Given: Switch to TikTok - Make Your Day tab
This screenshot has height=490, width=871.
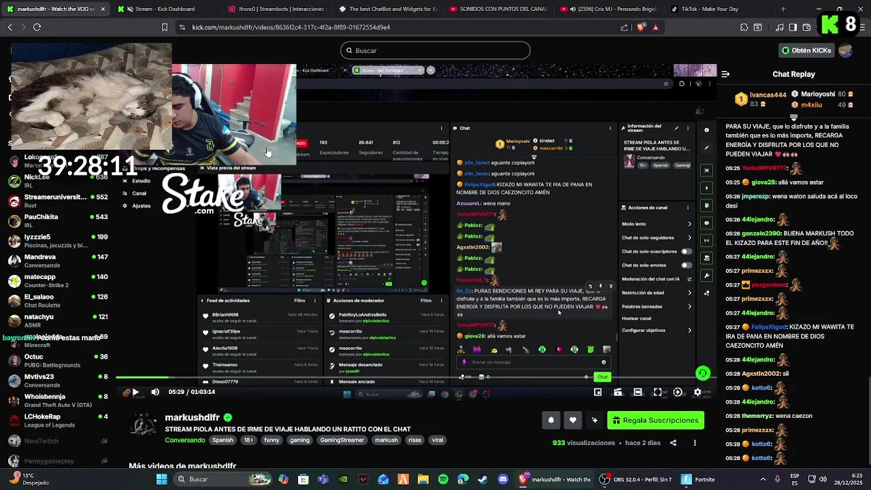Looking at the screenshot, I should pyautogui.click(x=719, y=9).
